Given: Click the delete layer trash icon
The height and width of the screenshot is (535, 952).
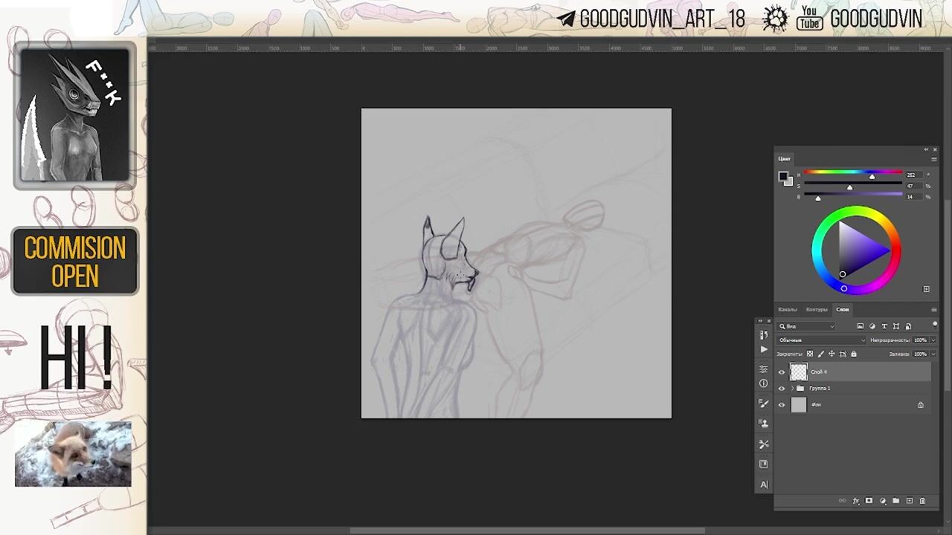Looking at the screenshot, I should click(x=922, y=501).
